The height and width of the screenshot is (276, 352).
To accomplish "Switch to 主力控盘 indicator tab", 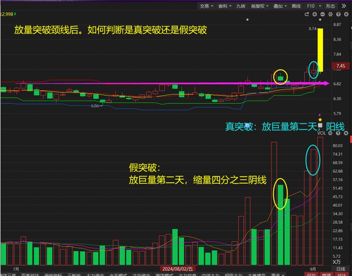I will click(x=187, y=275).
